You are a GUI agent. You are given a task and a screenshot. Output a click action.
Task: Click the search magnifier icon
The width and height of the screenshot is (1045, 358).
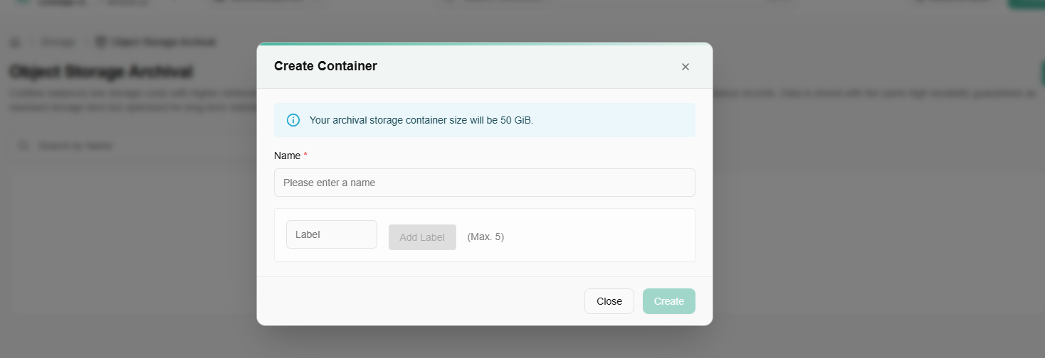(24, 146)
